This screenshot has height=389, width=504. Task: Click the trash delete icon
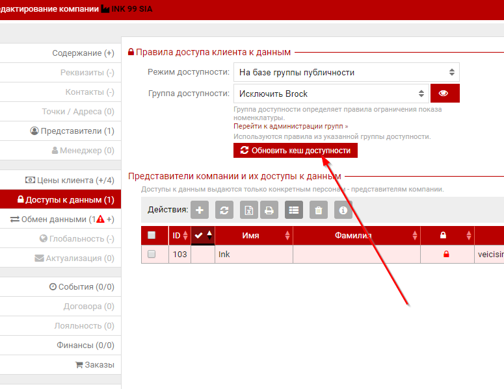(318, 210)
